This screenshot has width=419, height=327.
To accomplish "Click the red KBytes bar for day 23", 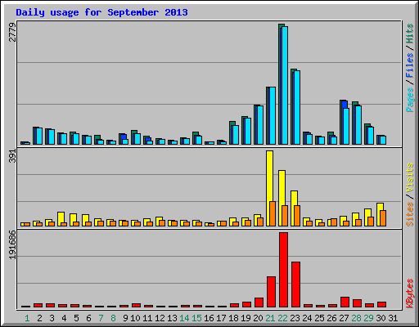I will click(x=295, y=284).
